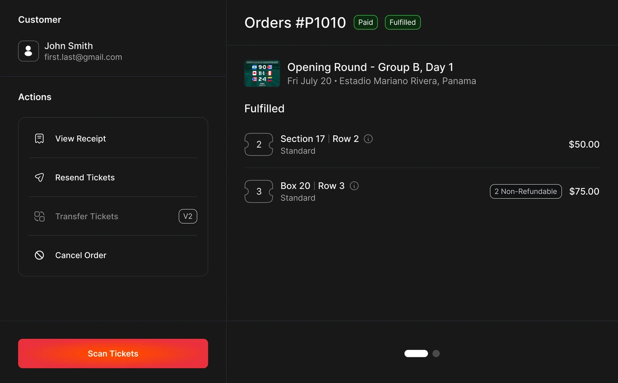This screenshot has width=618, height=383.
Task: Click the ticket count icon showing 3
Action: [258, 191]
